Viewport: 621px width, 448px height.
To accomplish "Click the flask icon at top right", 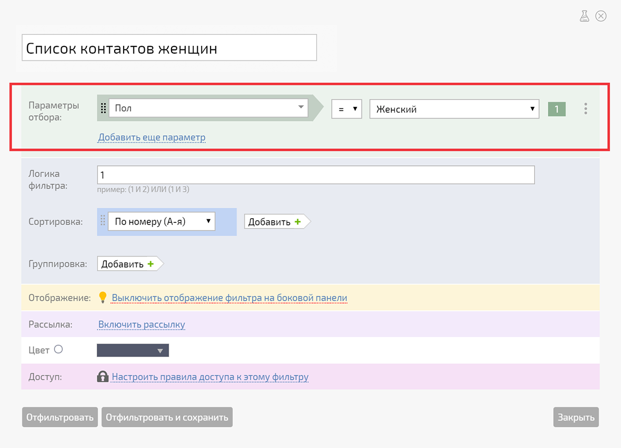I will coord(584,16).
